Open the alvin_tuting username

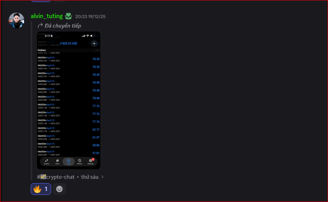point(47,16)
